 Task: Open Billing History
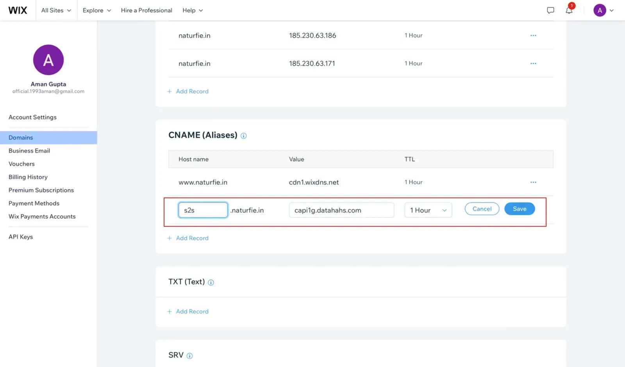tap(28, 177)
